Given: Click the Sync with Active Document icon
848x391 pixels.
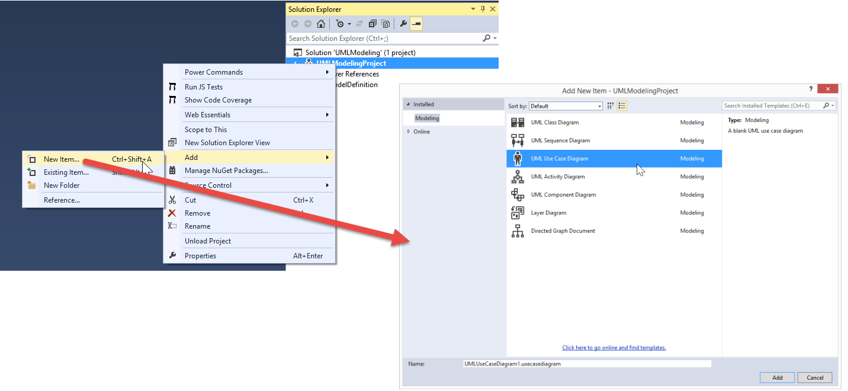Looking at the screenshot, I should click(359, 24).
